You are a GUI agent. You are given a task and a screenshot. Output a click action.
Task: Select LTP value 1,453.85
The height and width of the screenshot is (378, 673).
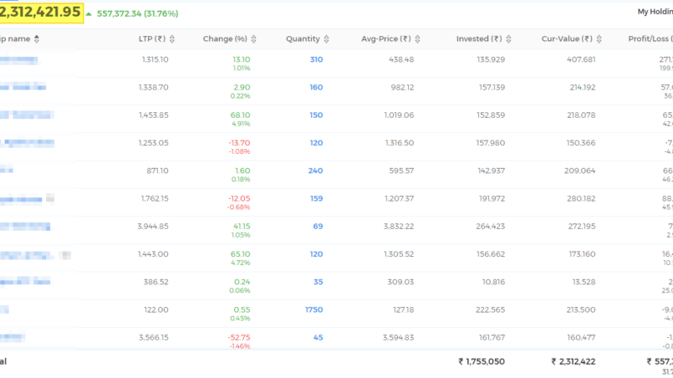point(153,115)
